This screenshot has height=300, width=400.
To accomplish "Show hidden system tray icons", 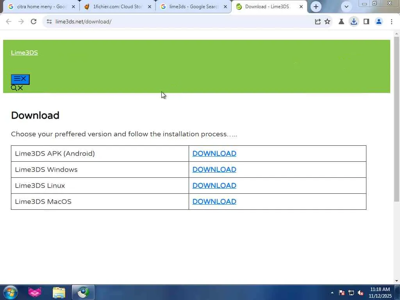I will 332,293.
